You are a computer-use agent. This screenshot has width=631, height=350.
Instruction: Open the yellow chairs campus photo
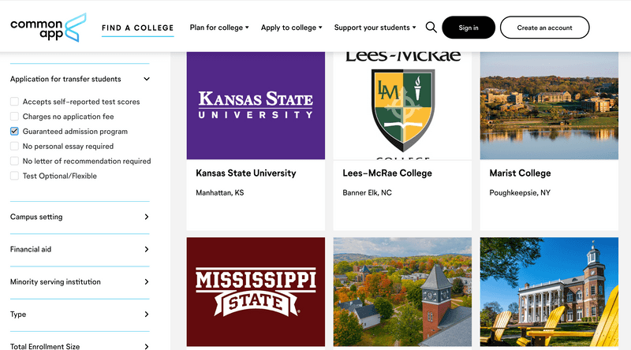click(549, 292)
